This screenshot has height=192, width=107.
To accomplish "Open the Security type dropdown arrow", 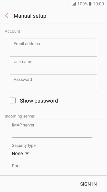I will (27, 153).
